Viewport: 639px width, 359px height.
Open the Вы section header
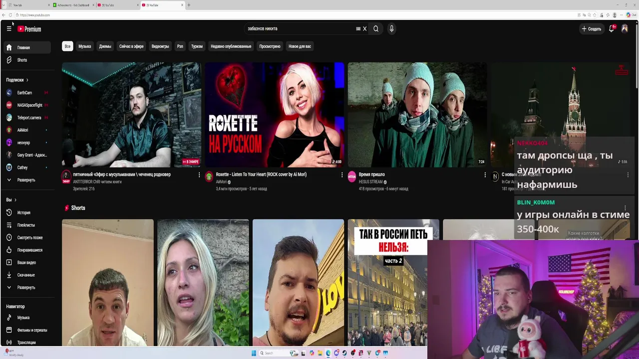click(x=11, y=200)
